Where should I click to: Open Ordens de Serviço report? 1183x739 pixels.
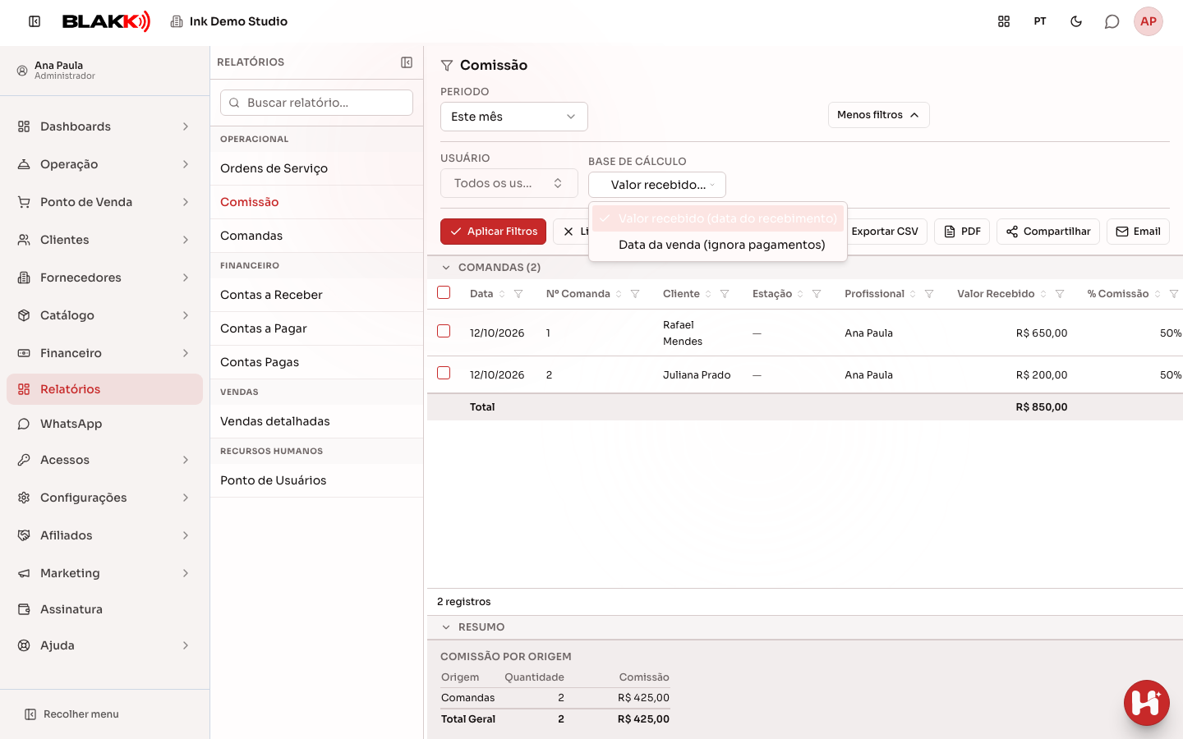tap(316, 168)
